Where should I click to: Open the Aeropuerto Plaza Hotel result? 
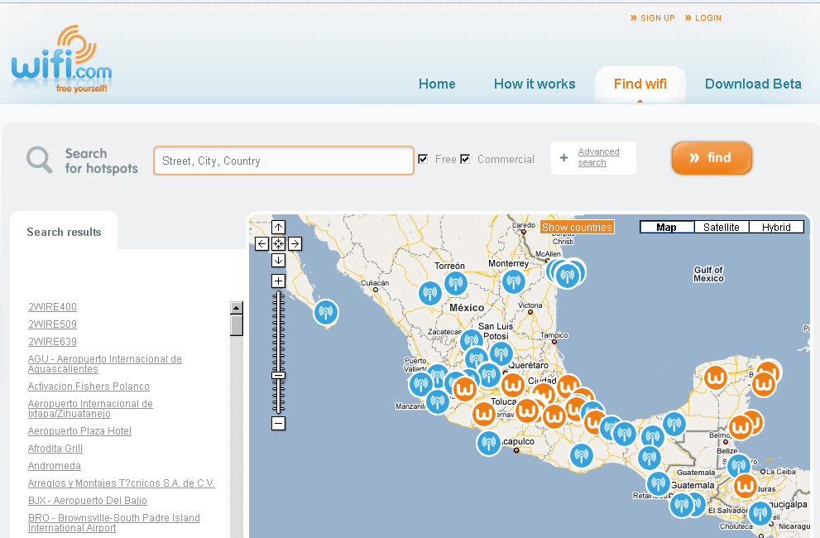click(x=79, y=430)
